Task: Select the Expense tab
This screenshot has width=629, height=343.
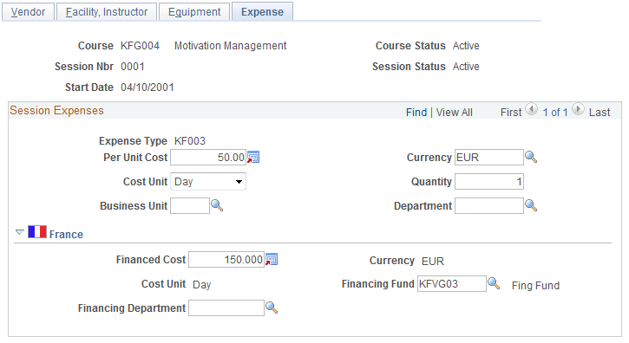Action: [262, 12]
